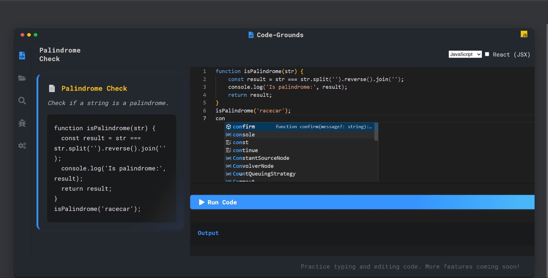Open the code file icon in sidebar

pos(22,55)
